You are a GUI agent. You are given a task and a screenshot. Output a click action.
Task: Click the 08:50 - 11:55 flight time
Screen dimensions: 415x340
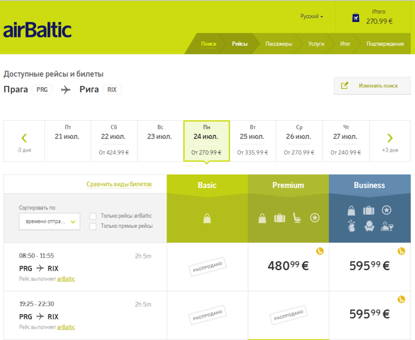[36, 256]
